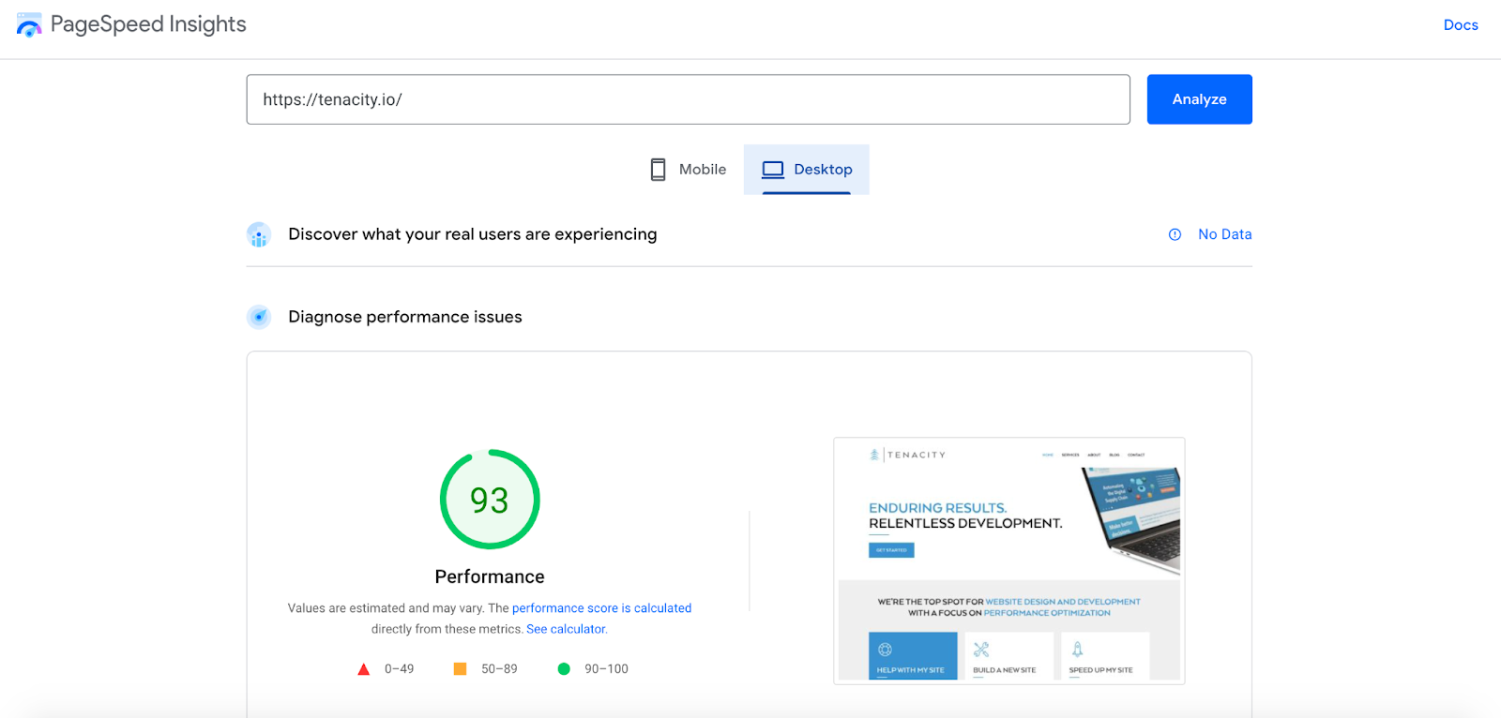
Task: Click the PageSpeed Insights title text
Action: pos(148,24)
